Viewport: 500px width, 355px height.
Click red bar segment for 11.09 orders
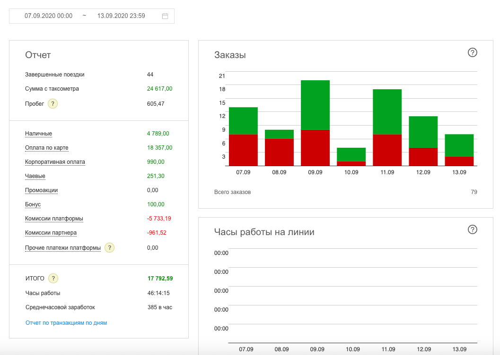pyautogui.click(x=387, y=150)
